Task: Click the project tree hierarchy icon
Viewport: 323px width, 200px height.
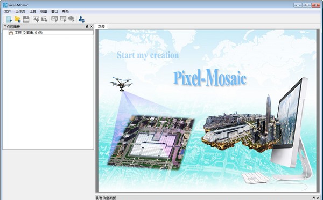Action: click(x=11, y=32)
